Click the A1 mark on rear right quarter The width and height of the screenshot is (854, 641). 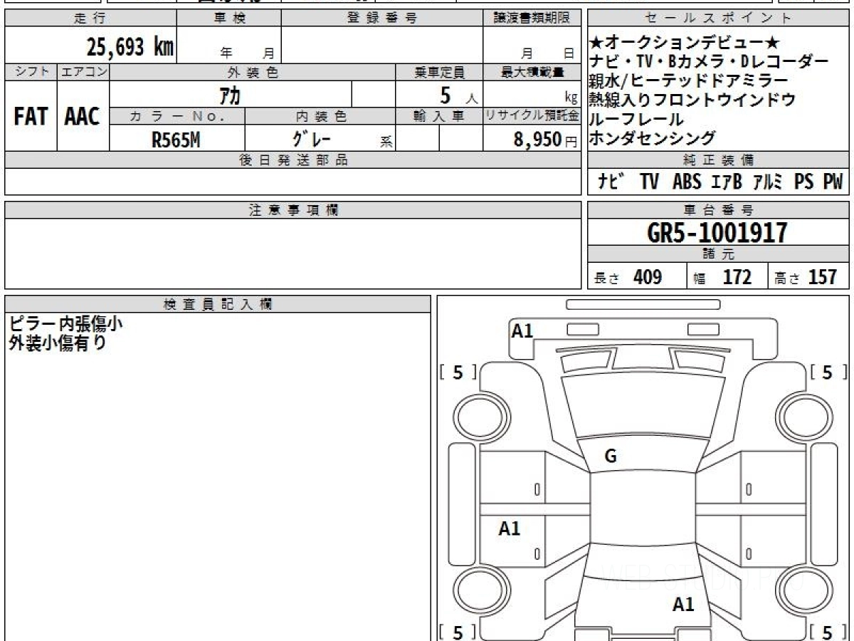tap(683, 605)
